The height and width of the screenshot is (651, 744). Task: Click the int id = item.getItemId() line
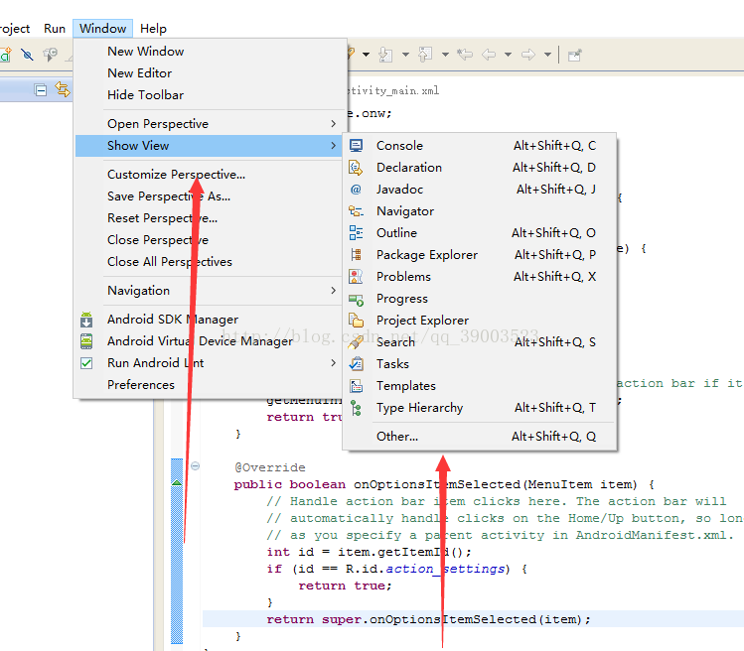(369, 552)
